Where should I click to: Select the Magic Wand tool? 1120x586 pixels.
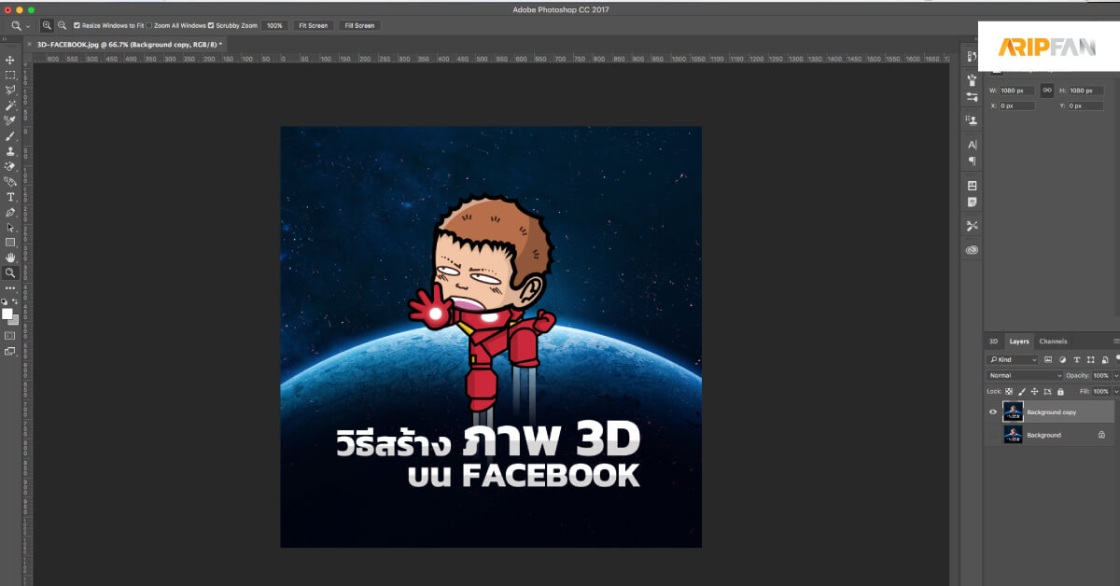coord(10,105)
